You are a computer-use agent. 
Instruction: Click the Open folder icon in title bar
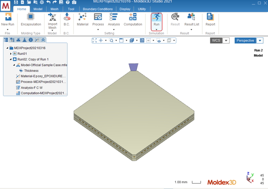point(29,2)
